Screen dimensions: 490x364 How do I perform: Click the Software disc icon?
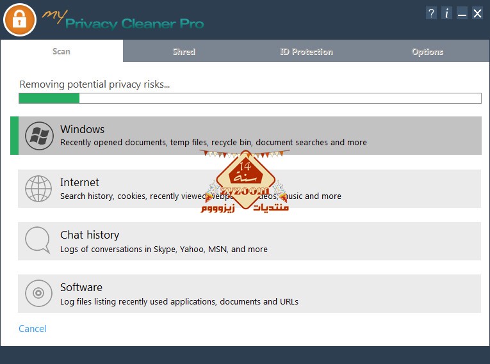(x=38, y=293)
